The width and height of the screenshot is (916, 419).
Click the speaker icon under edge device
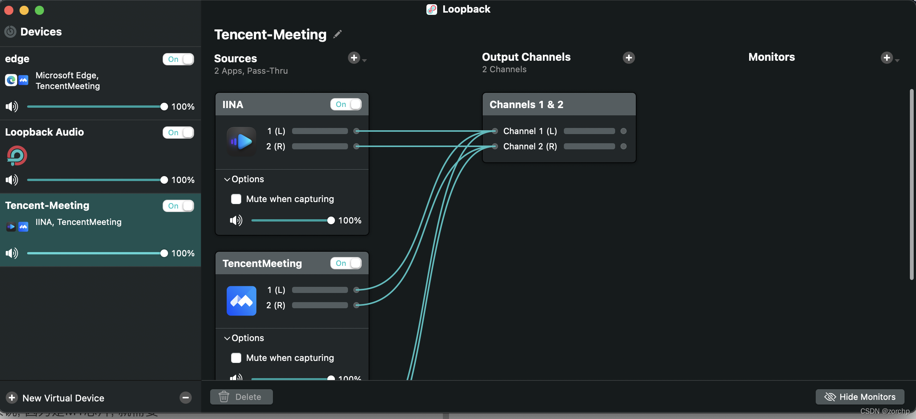tap(11, 107)
